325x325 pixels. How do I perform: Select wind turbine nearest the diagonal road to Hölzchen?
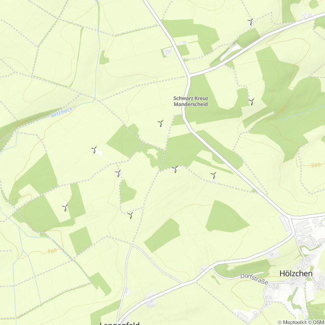click(213, 175)
